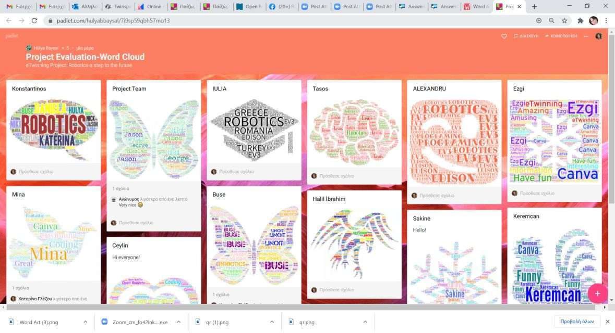The width and height of the screenshot is (615, 333).
Task: Expand options for qr (1).png download
Action: (x=272, y=322)
